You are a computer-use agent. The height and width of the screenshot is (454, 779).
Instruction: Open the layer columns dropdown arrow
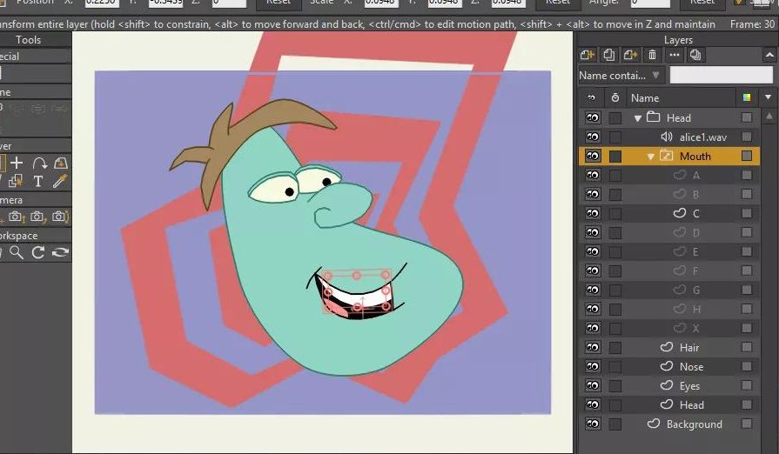coord(768,97)
